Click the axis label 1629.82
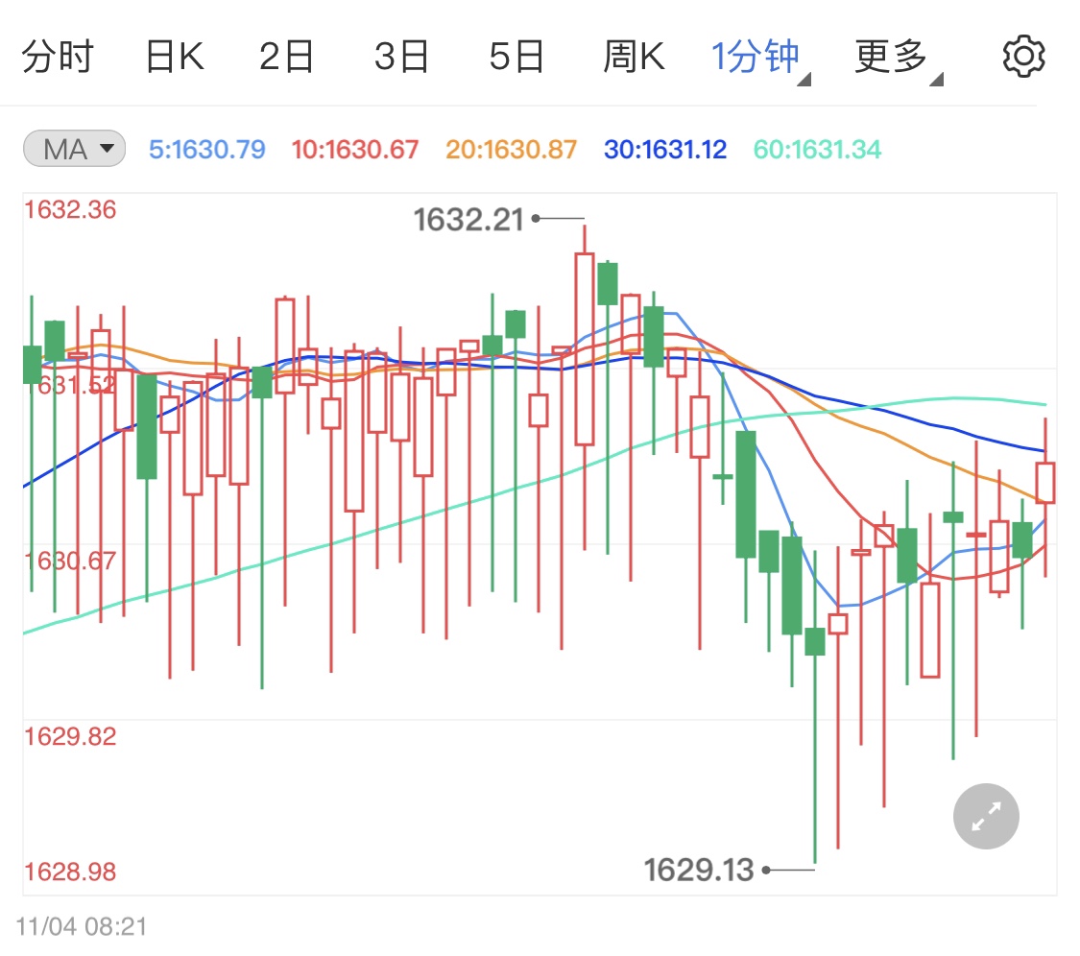 click(x=70, y=737)
